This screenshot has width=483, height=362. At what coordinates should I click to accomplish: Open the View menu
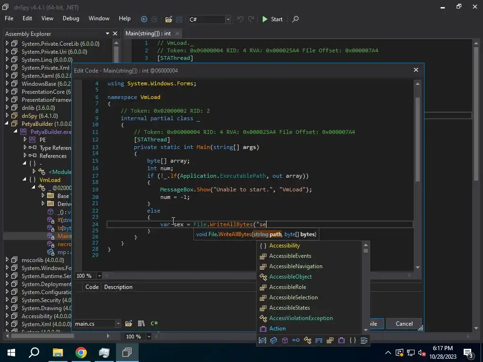(47, 18)
